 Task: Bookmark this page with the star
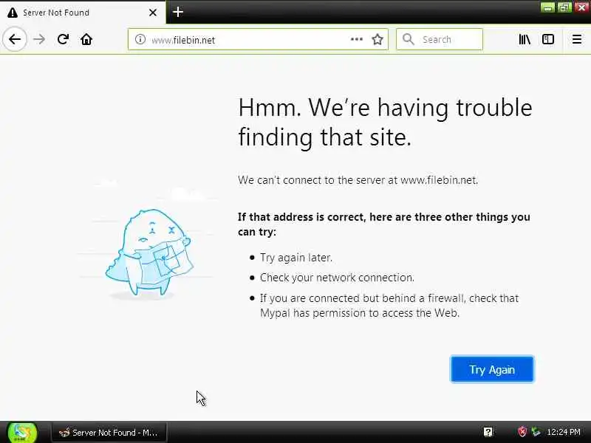point(378,39)
